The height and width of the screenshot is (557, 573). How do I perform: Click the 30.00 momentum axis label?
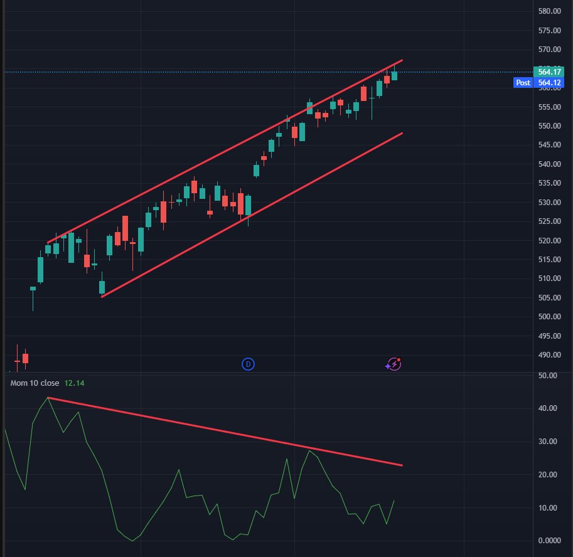point(547,442)
